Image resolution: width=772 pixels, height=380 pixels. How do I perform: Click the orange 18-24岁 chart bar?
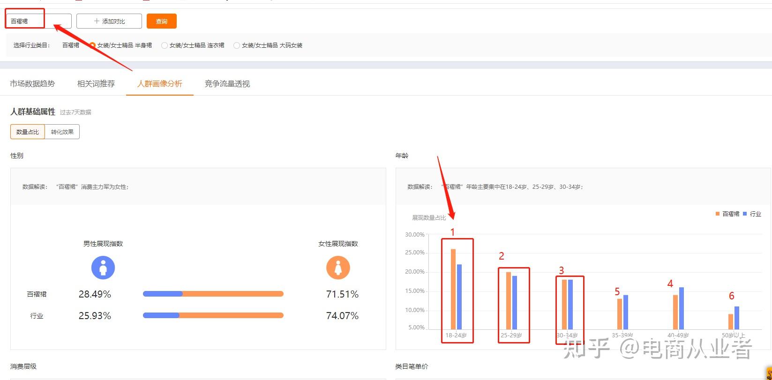pos(453,289)
